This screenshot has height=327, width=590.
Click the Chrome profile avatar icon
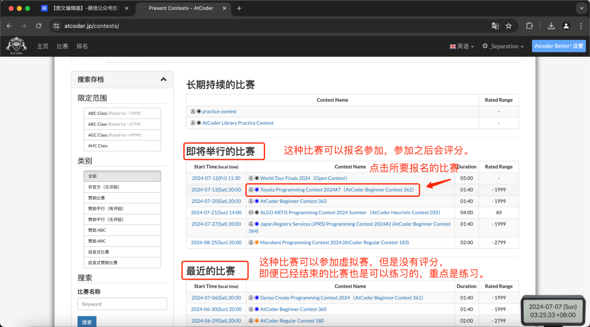(565, 26)
